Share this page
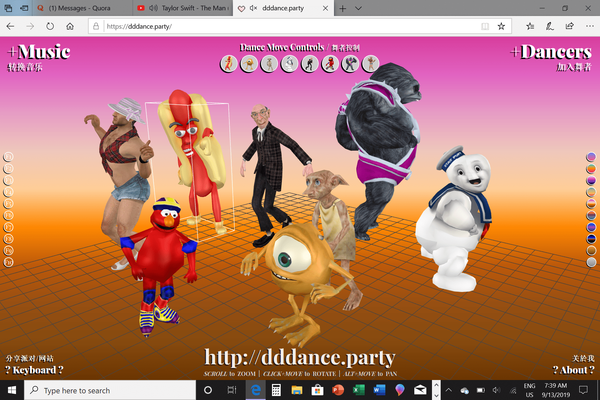This screenshot has width=600, height=400. click(x=570, y=26)
